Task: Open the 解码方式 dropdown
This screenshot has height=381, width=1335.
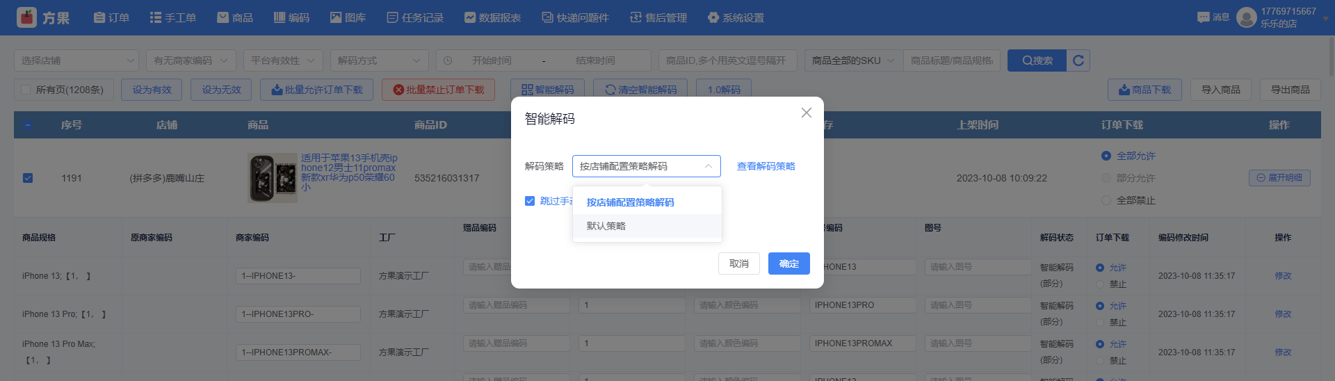Action: 380,60
